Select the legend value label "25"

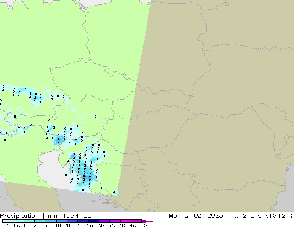coord(90,225)
